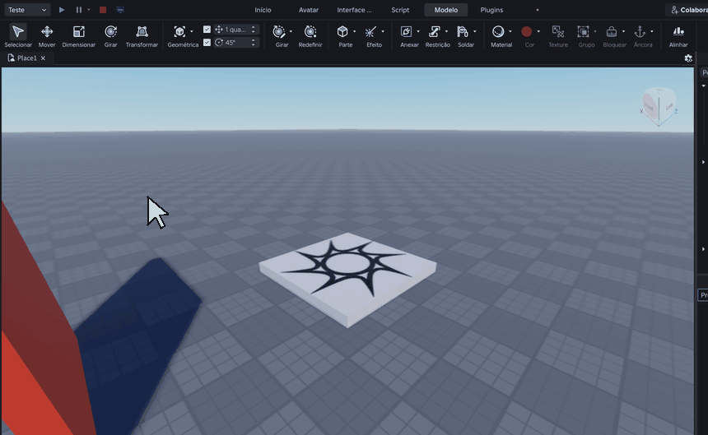Click the view orientation cube gizmo
708x435 pixels.
coord(659,107)
